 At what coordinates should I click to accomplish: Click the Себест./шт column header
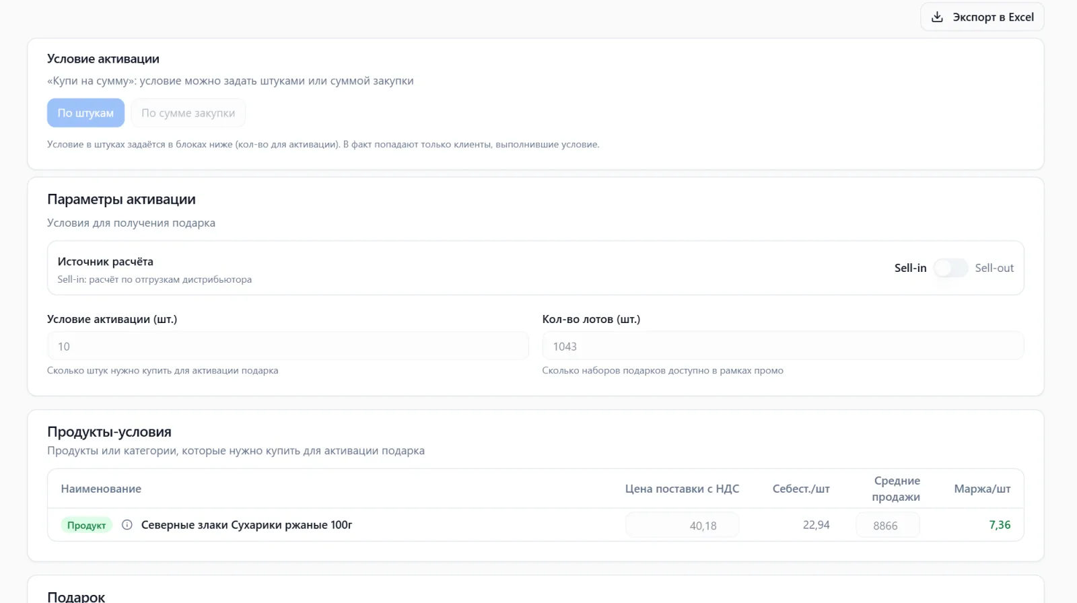tap(801, 489)
